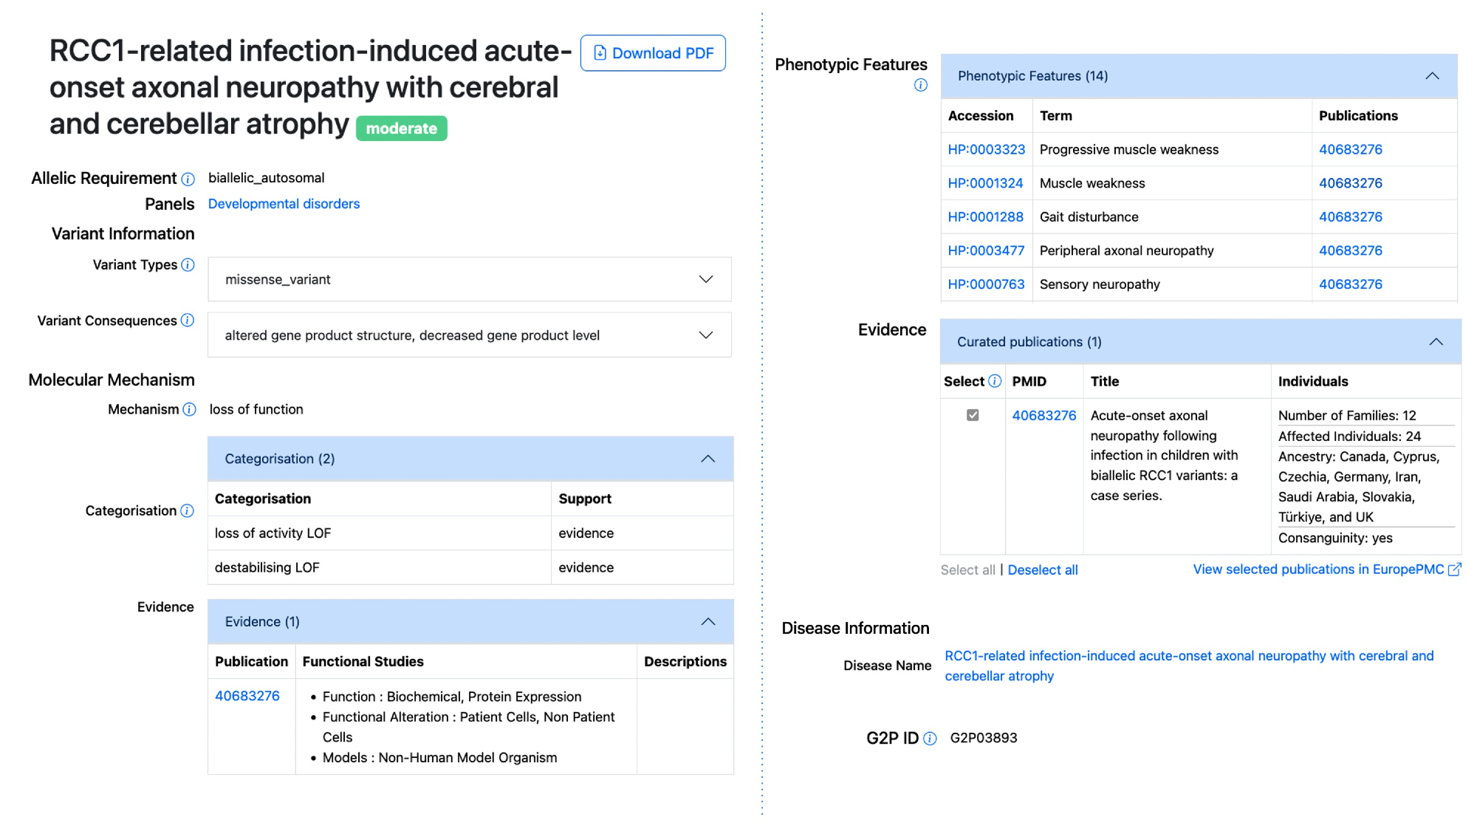Screen dimensions: 1477x831
Task: Collapse Curated publications (1) section
Action: point(1435,342)
